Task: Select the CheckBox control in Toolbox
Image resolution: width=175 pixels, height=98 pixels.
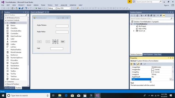Action: [x=14, y=28]
